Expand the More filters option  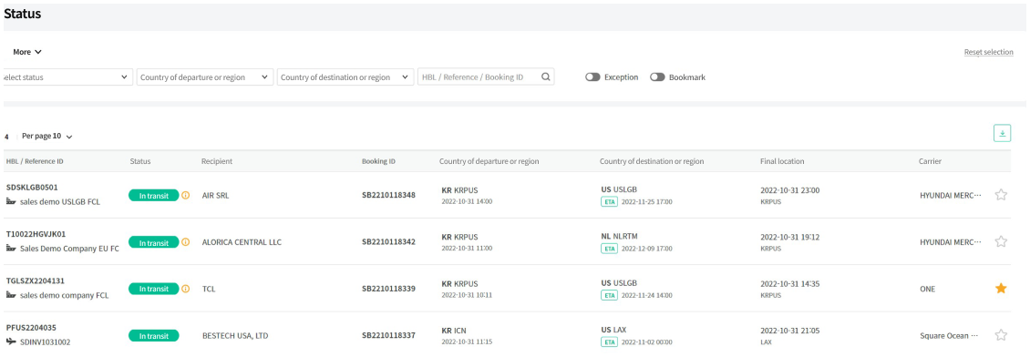click(27, 52)
